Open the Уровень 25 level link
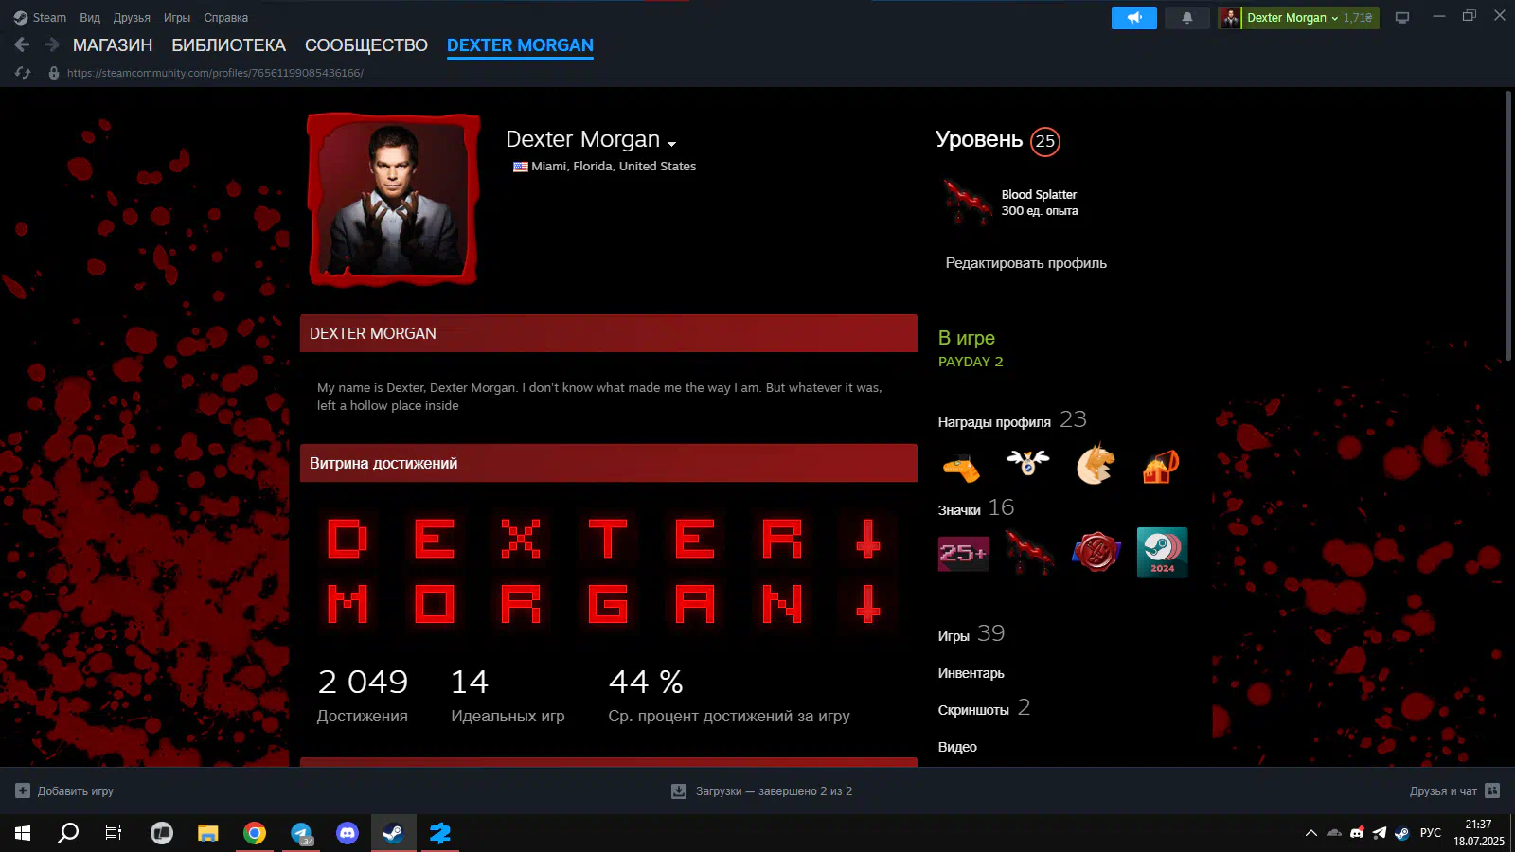The image size is (1515, 852). 997,140
